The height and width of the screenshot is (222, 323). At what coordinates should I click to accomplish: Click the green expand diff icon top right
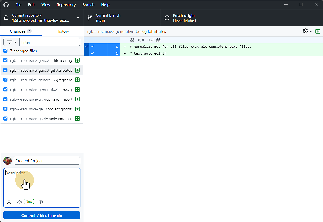coord(318,31)
